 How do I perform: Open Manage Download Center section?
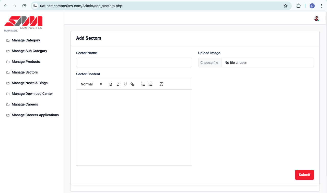pos(32,94)
